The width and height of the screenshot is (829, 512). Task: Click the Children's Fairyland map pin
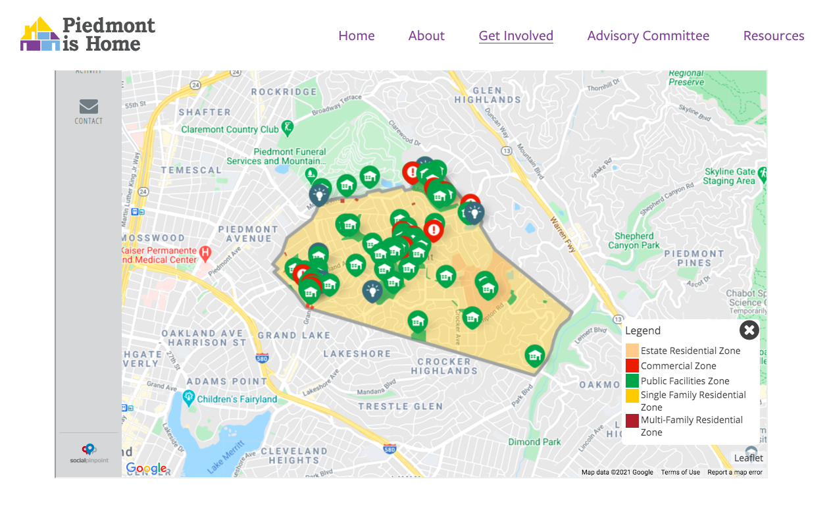[x=189, y=397]
